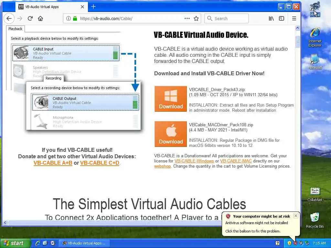This screenshot has height=248, width=331.
Task: Toggle the sidebars view icon
Action: (282, 18)
